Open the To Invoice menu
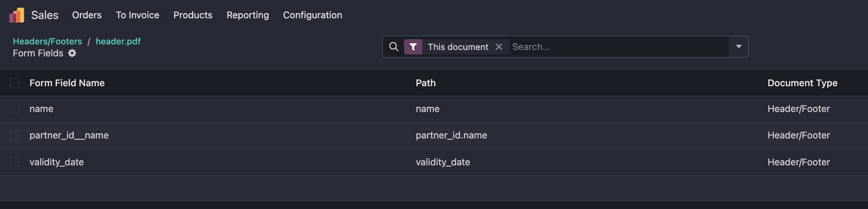This screenshot has width=868, height=209. click(137, 15)
